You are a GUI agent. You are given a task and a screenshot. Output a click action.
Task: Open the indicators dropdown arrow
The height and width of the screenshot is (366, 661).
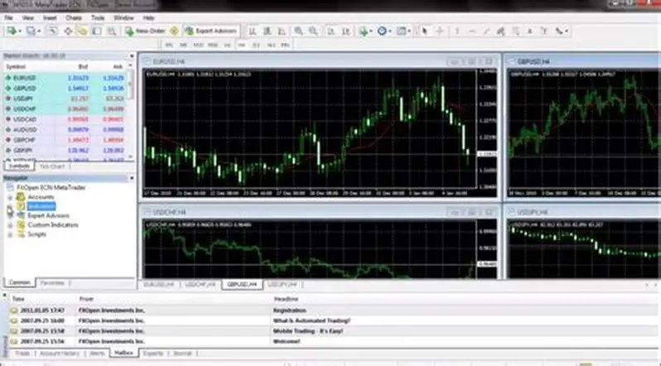[x=371, y=31]
